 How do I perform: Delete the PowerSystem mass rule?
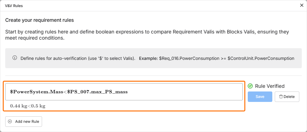coord(287,97)
